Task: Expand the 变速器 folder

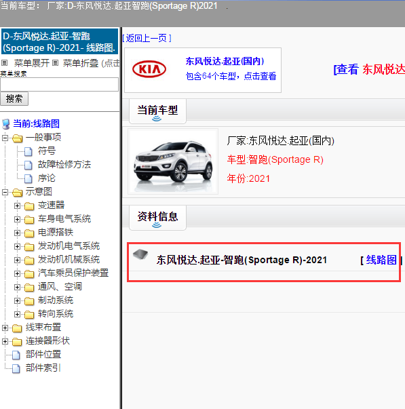Action: pyautogui.click(x=17, y=206)
